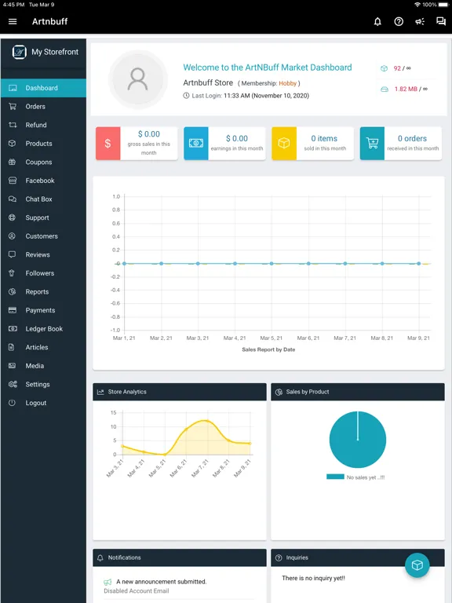The height and width of the screenshot is (603, 452).
Task: Click the Last Login time text
Action: pos(246,96)
